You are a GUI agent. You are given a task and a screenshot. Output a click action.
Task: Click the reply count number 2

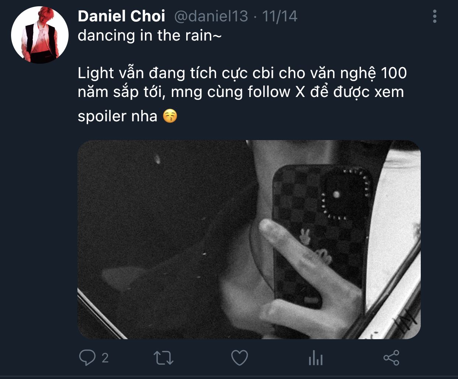(x=105, y=358)
